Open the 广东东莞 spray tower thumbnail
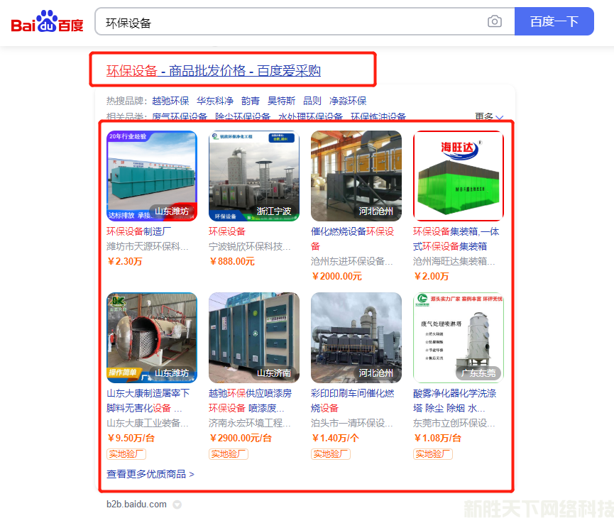 459,338
